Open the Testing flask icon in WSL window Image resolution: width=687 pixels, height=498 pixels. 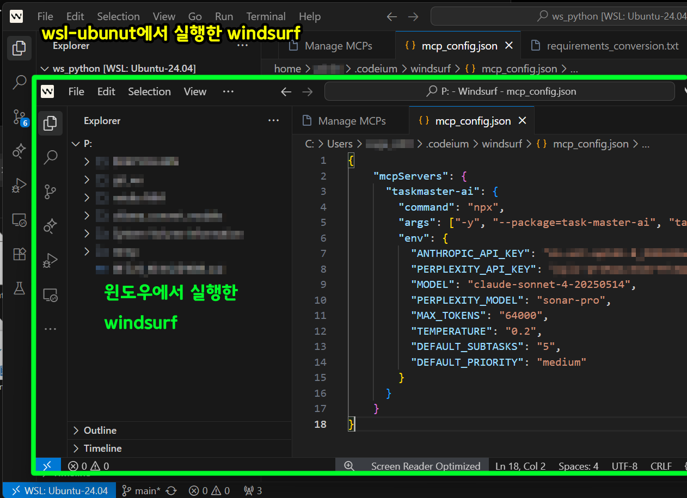(19, 288)
